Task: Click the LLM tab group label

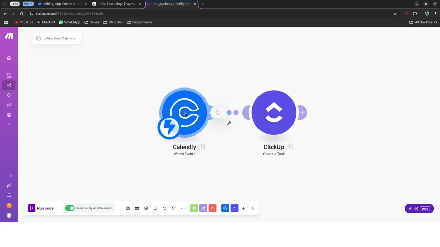Action: pyautogui.click(x=14, y=4)
